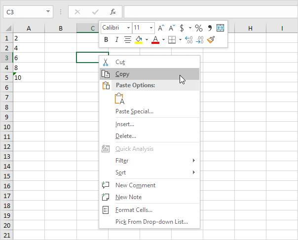
Task: Click the Insert Function fx button
Action: (112, 11)
